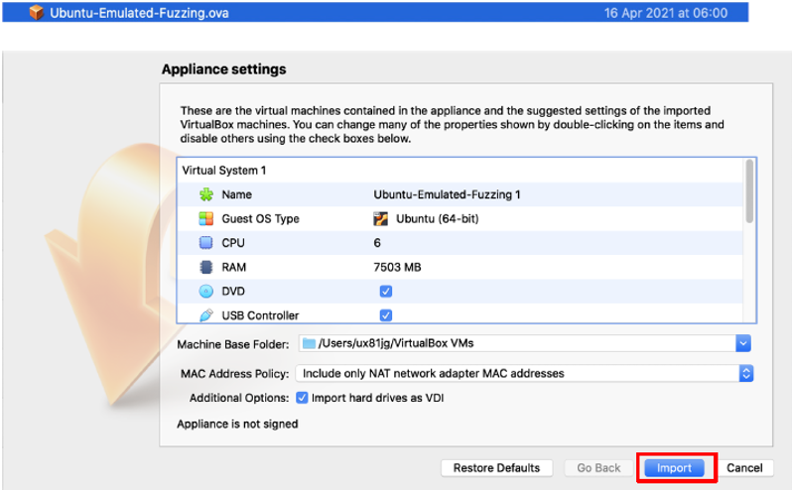This screenshot has width=792, height=490.
Task: Select the Virtual System 1 row
Action: click(460, 170)
